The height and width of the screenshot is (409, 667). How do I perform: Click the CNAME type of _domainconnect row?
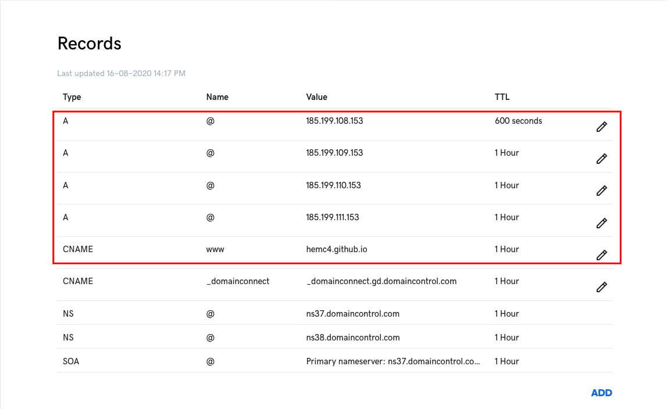pyautogui.click(x=78, y=281)
